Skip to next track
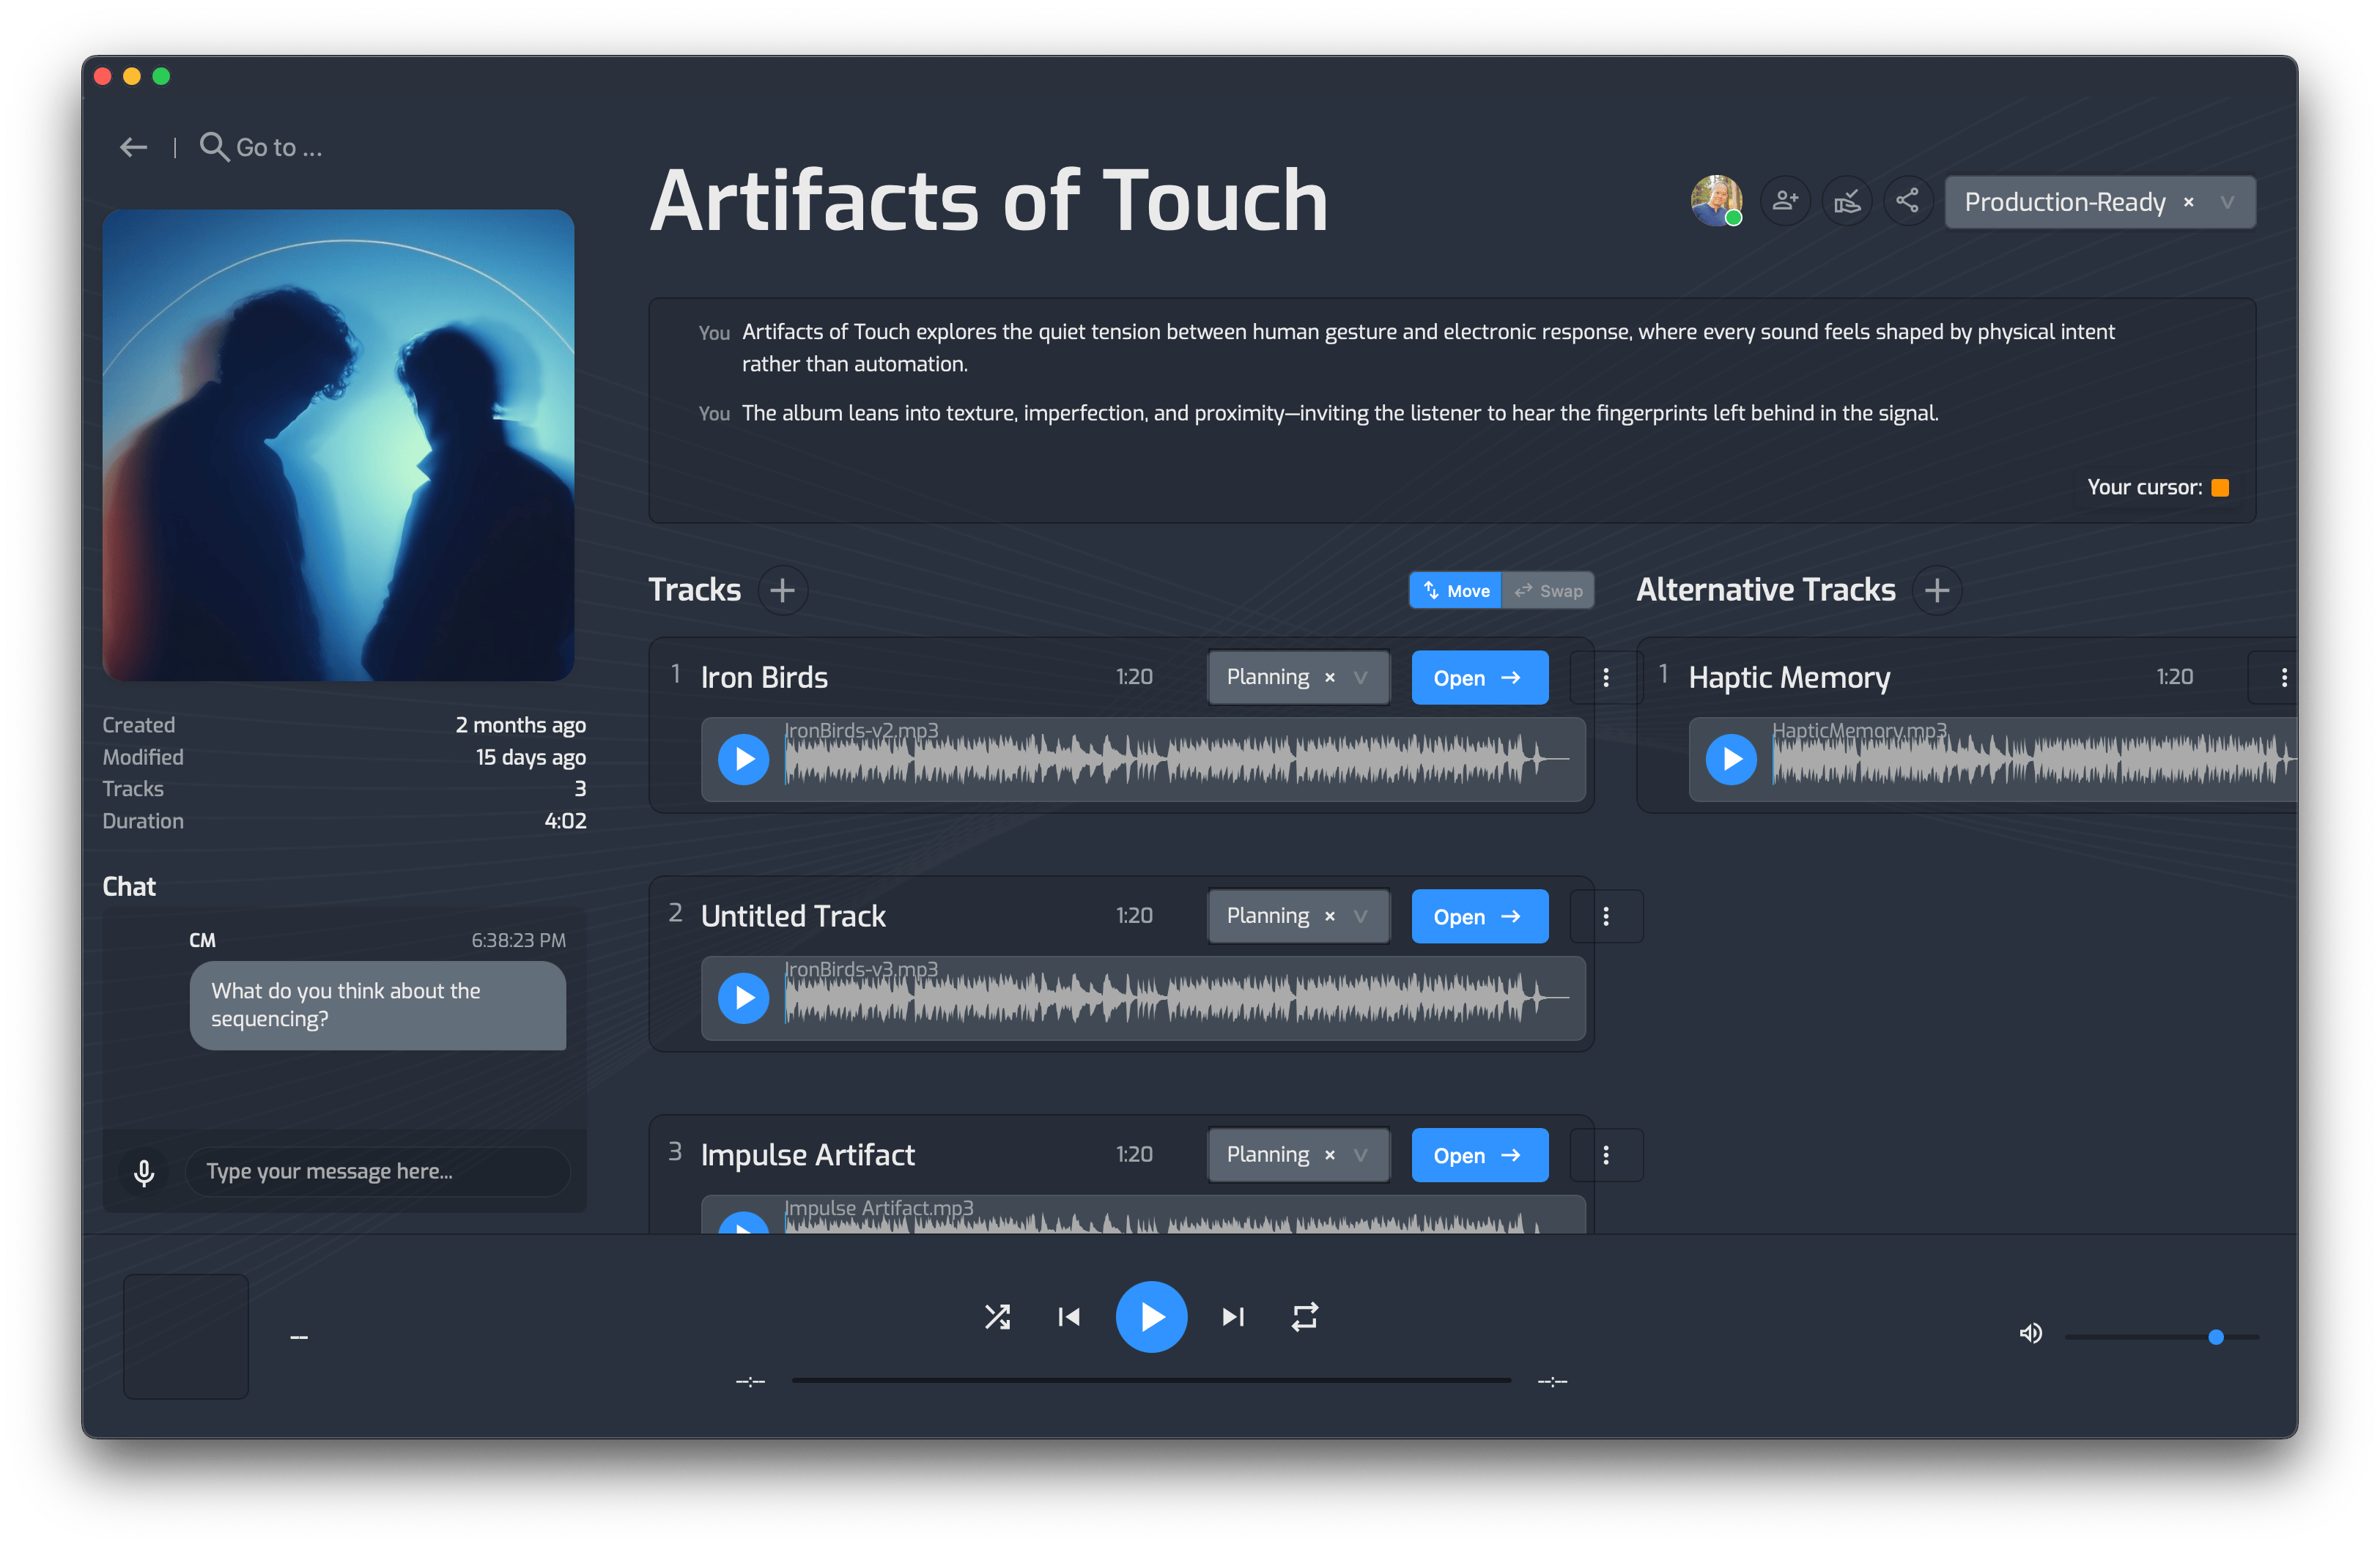This screenshot has height=1547, width=2380. point(1233,1317)
